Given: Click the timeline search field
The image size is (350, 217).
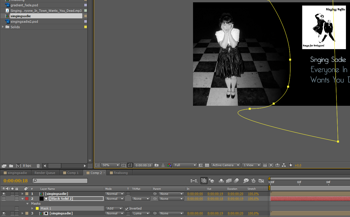Looking at the screenshot, I should click(60, 181).
